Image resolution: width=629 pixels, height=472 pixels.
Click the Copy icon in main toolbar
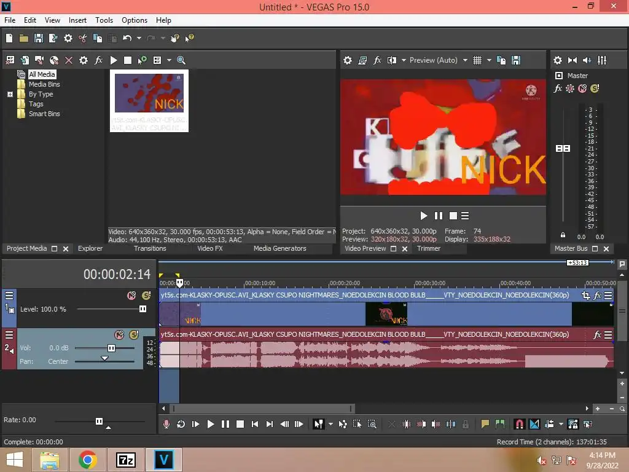[x=98, y=38]
